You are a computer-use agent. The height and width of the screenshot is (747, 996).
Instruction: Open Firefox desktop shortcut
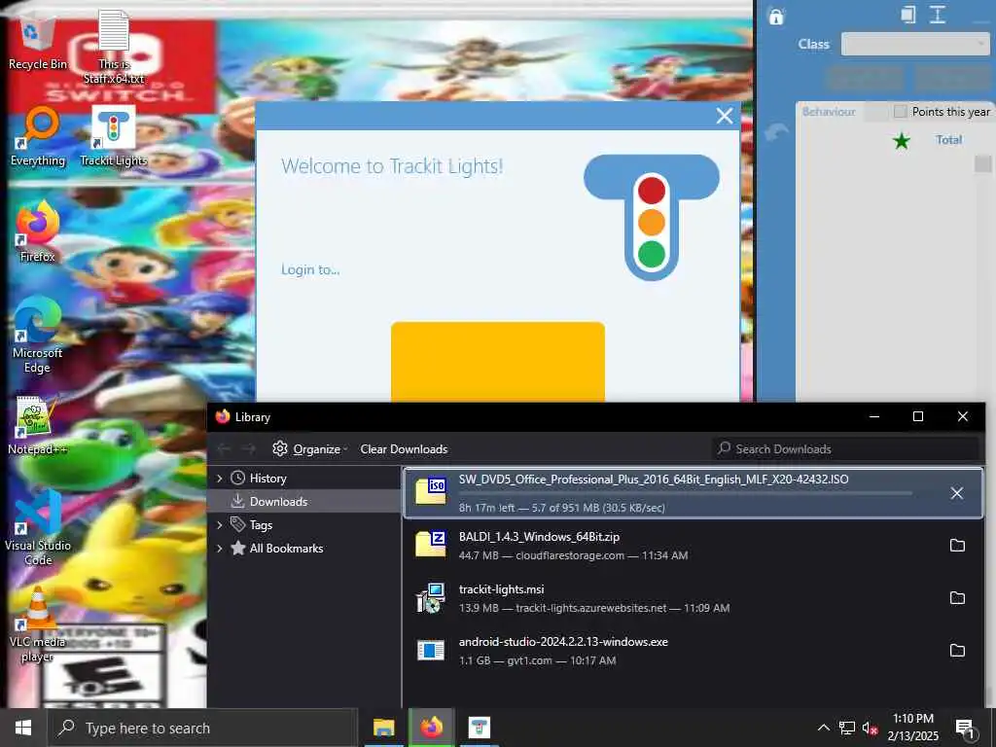pyautogui.click(x=38, y=231)
